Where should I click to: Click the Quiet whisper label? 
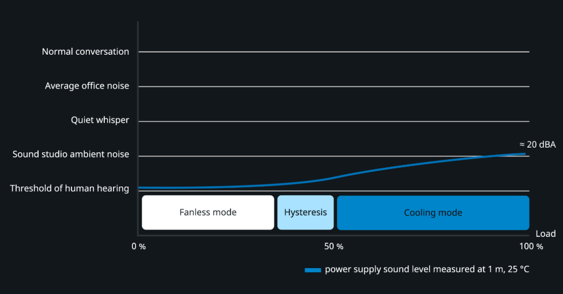100,120
